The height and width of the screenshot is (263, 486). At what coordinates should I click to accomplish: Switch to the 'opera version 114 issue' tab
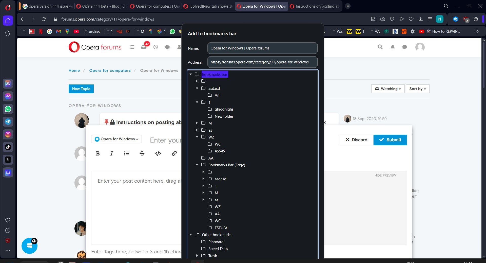click(48, 6)
